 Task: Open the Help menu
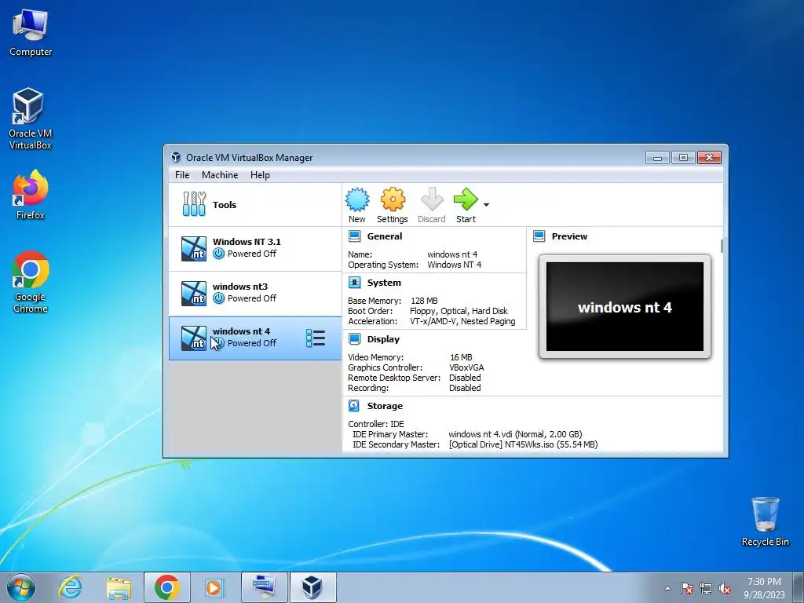click(260, 175)
